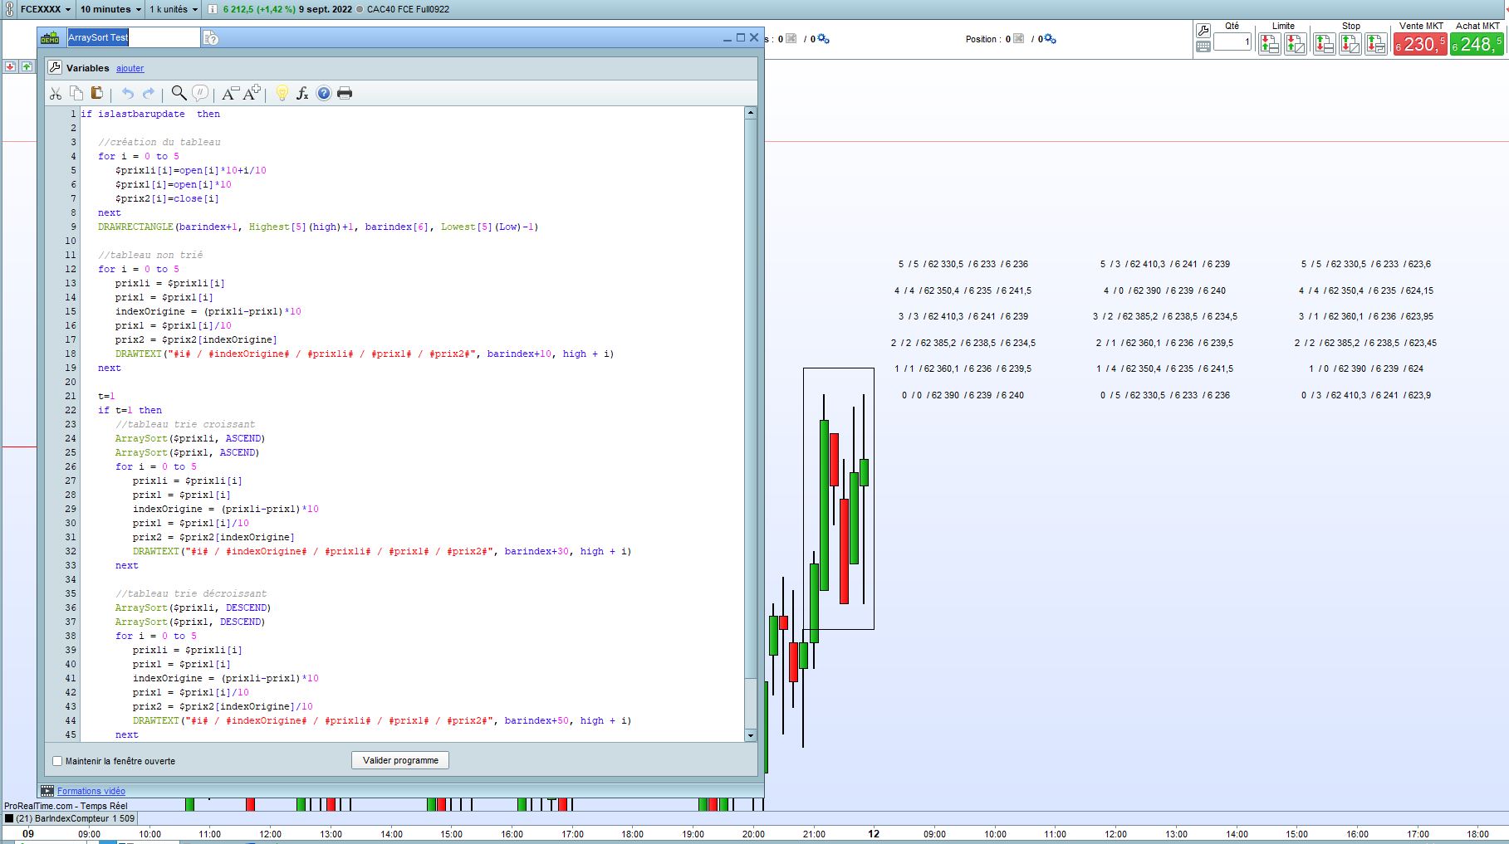Screen dimensions: 1509x844
Task: Click the //création du tableau comment line
Action: pos(159,142)
